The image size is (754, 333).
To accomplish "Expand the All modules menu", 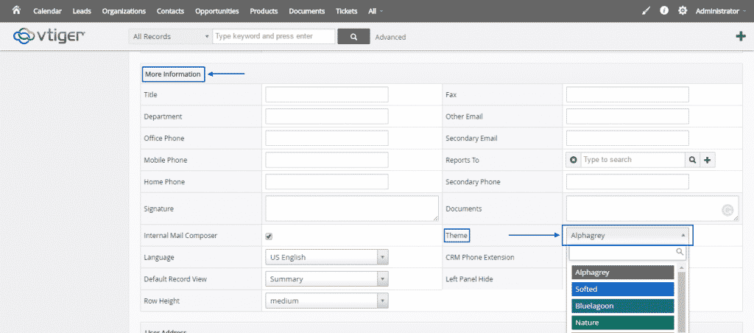I will point(376,11).
